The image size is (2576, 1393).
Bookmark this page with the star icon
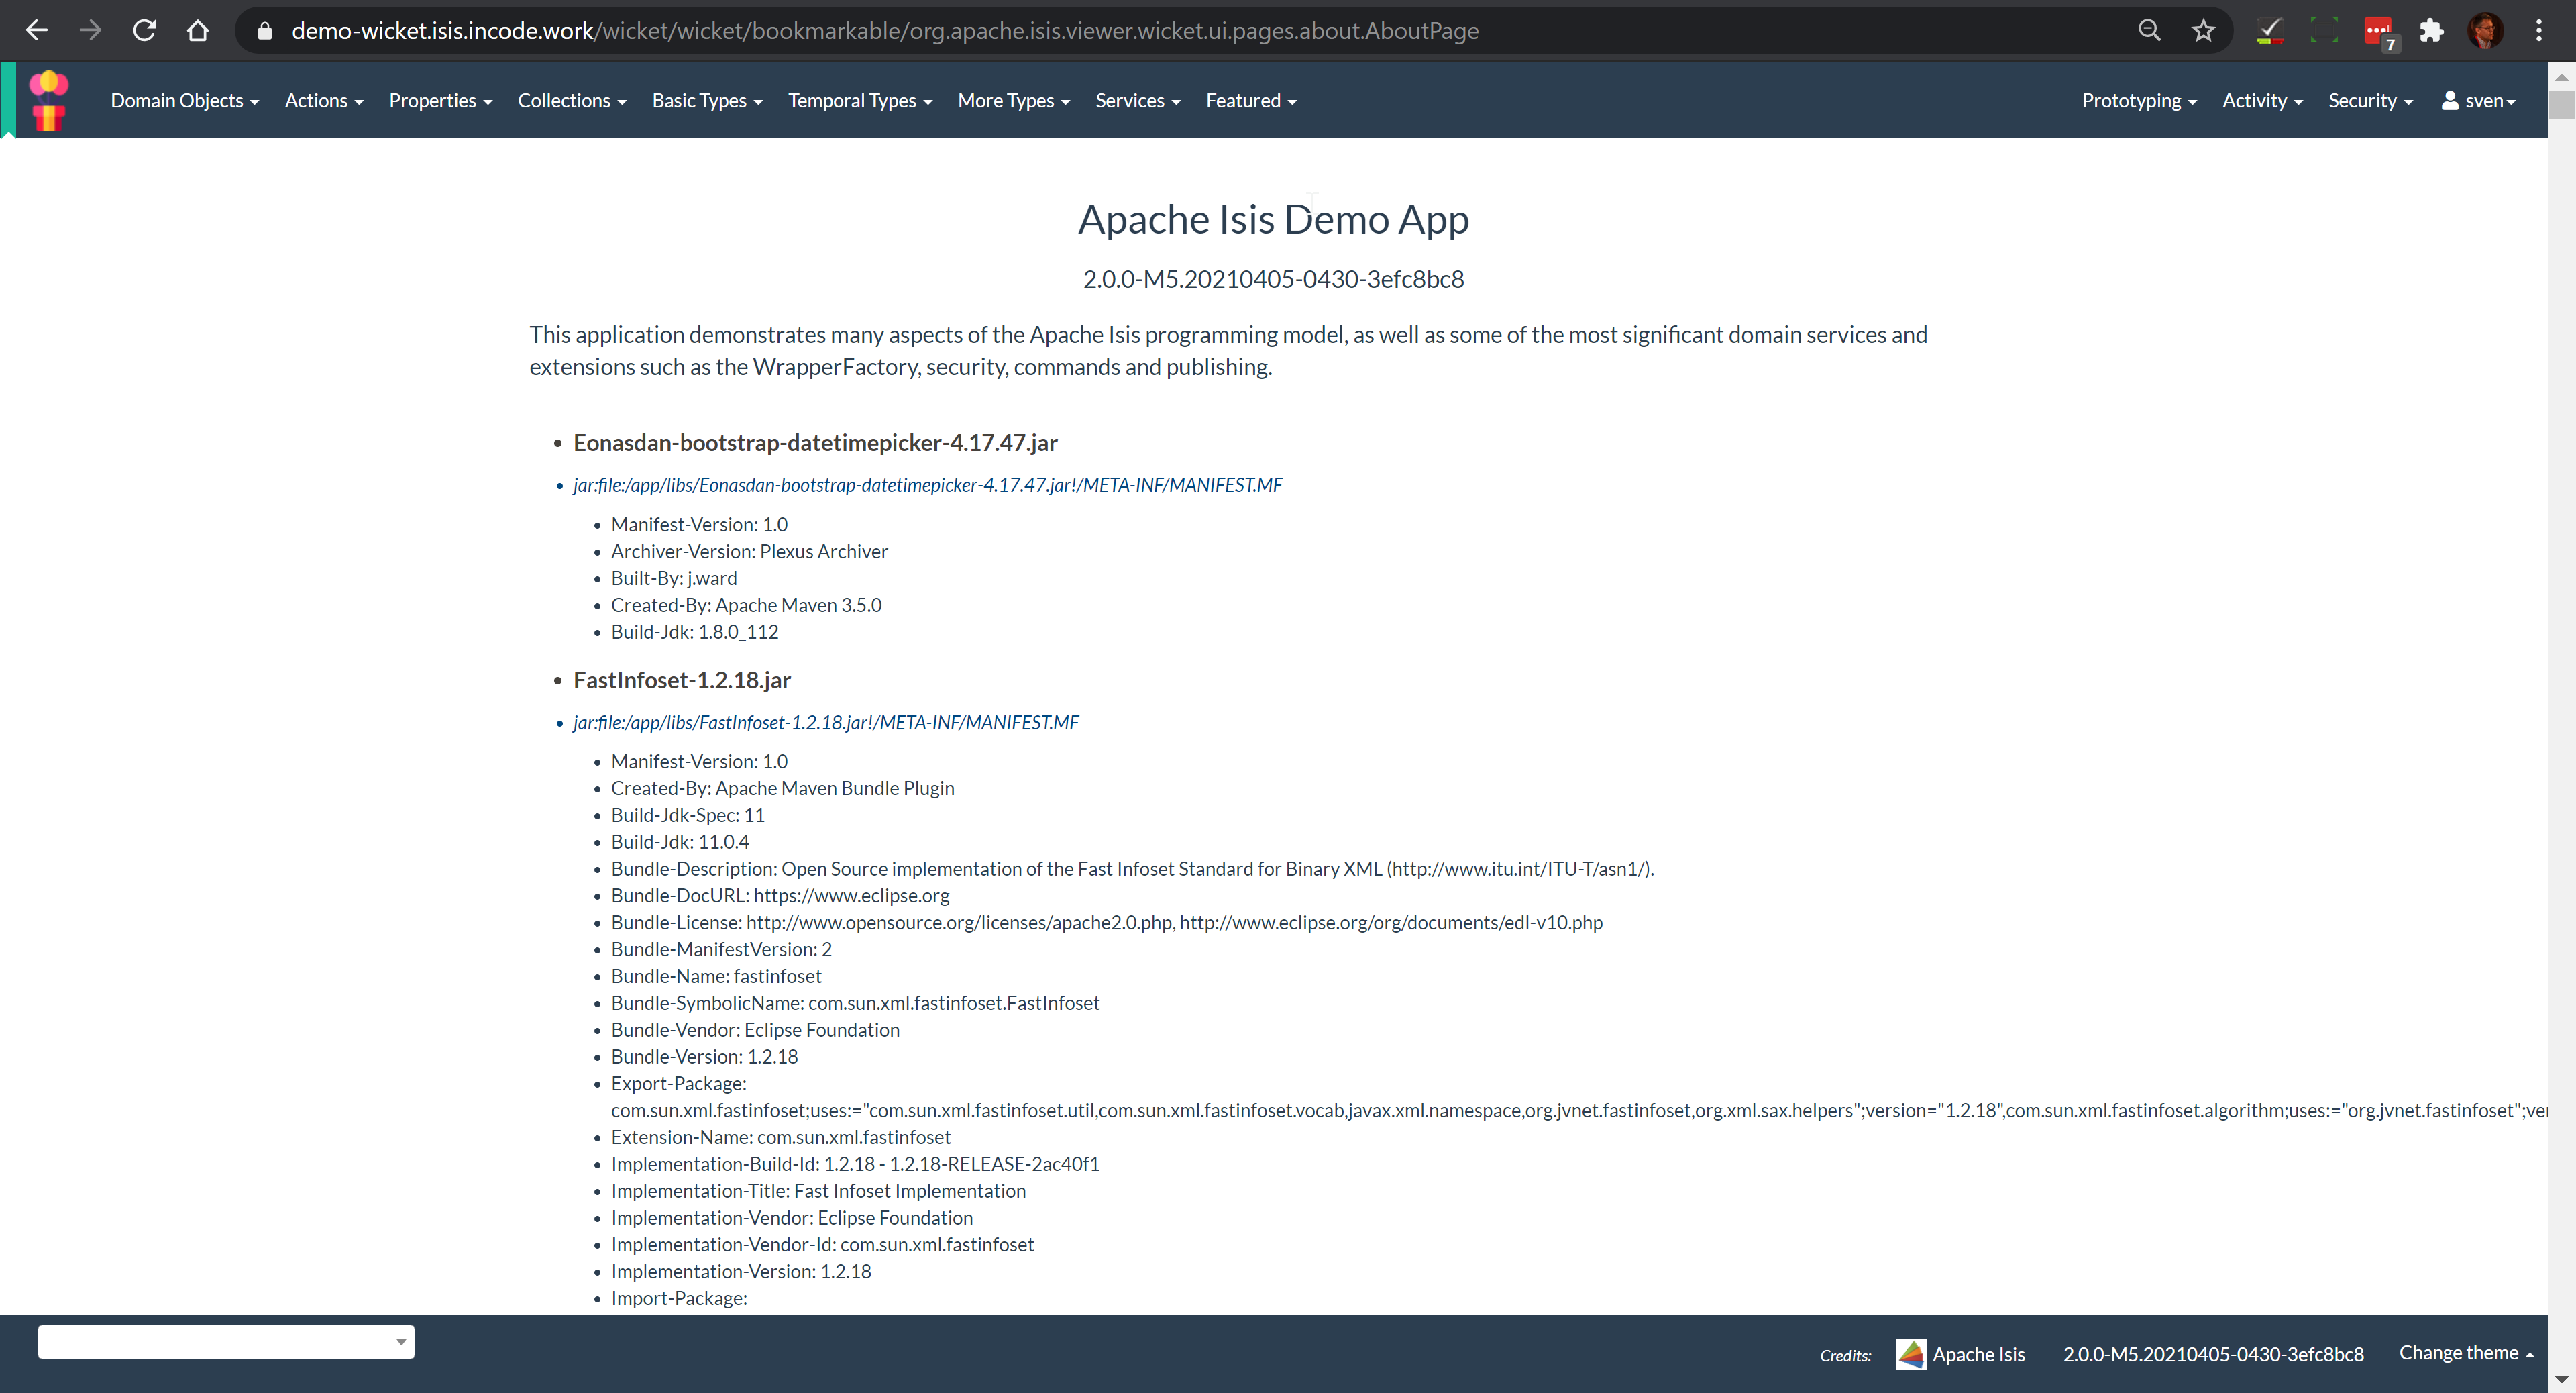tap(2203, 31)
